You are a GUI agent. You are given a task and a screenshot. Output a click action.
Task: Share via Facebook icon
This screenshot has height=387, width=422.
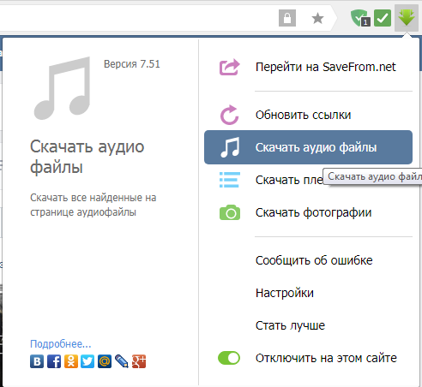[x=54, y=361]
